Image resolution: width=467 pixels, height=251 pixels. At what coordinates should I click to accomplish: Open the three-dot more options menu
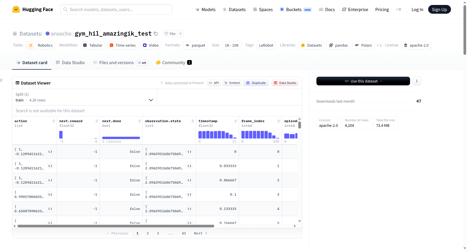coord(417,81)
